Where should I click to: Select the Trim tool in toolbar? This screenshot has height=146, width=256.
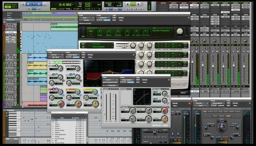click(x=28, y=4)
